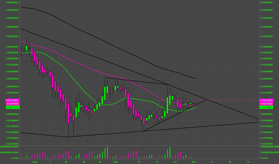Select 0.01590000 on the right price axis

pyautogui.click(x=266, y=138)
